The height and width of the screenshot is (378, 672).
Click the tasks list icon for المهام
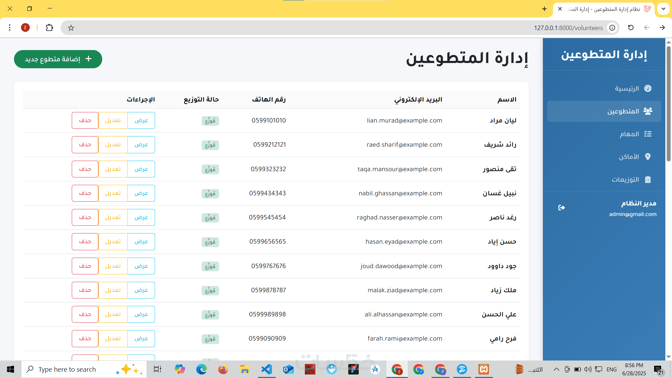[x=648, y=134]
